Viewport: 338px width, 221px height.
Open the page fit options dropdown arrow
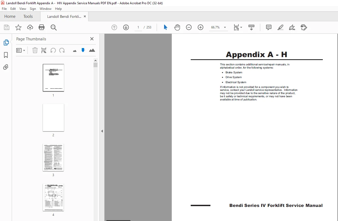click(x=241, y=27)
